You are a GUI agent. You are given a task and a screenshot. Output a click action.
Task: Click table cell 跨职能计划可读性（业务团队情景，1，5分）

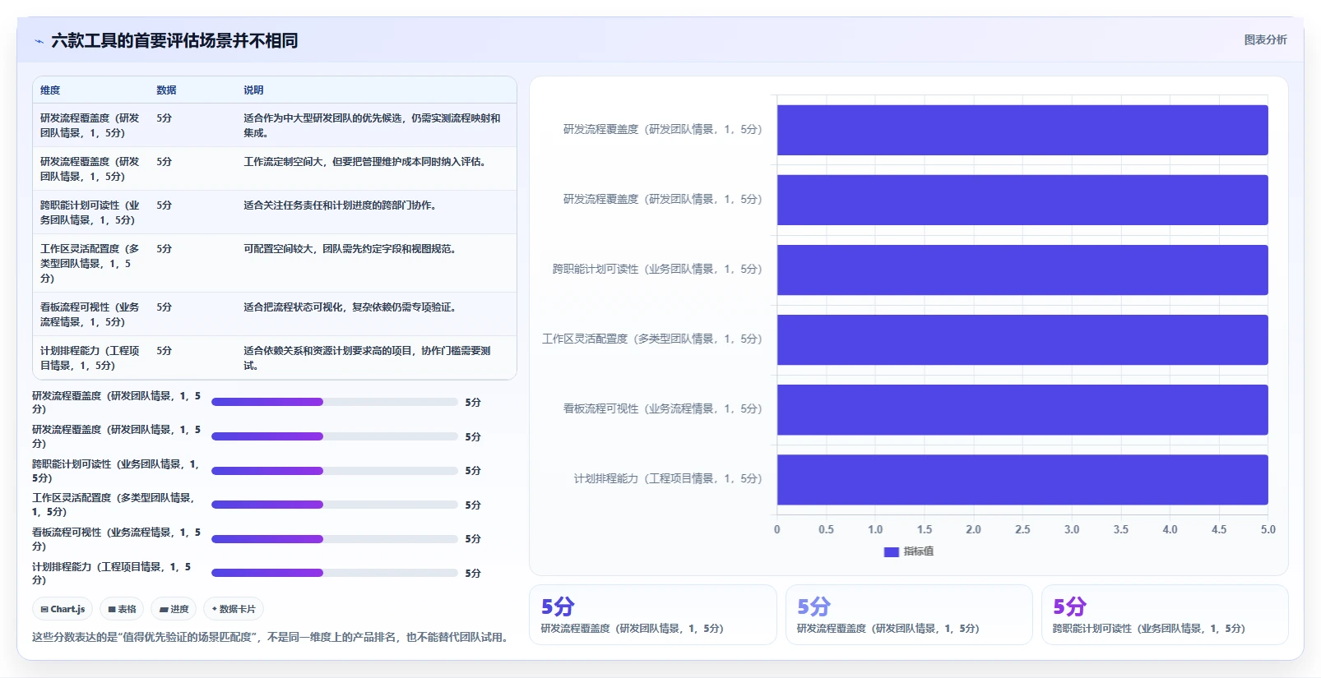[x=90, y=213]
